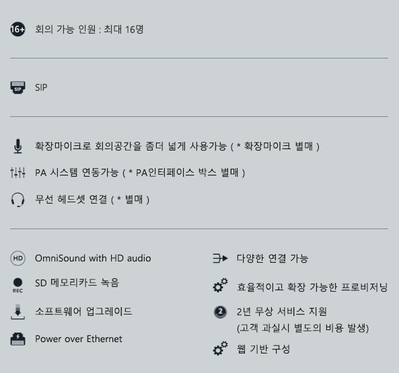Click the SIP port icon
This screenshot has width=399, height=373.
(17, 87)
